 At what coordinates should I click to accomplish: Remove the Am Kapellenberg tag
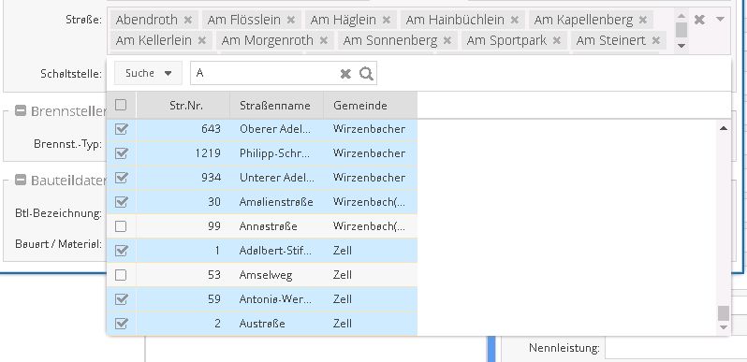(x=643, y=20)
